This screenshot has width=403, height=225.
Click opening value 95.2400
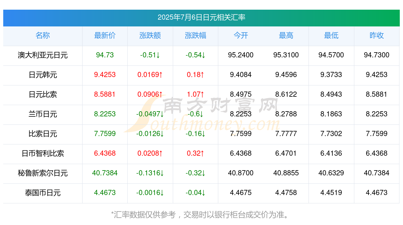coord(241,55)
